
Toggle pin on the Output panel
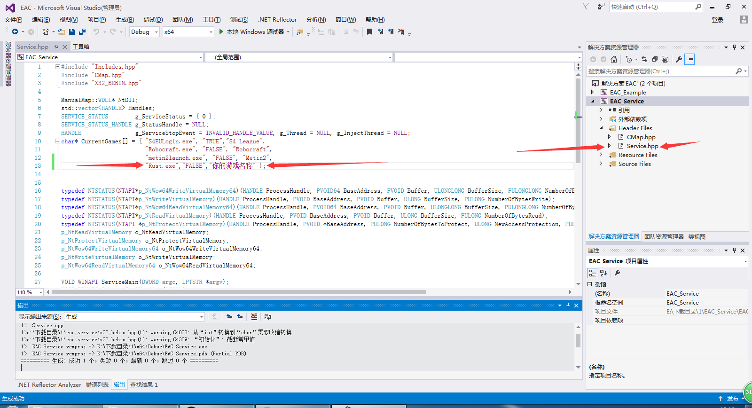click(568, 306)
